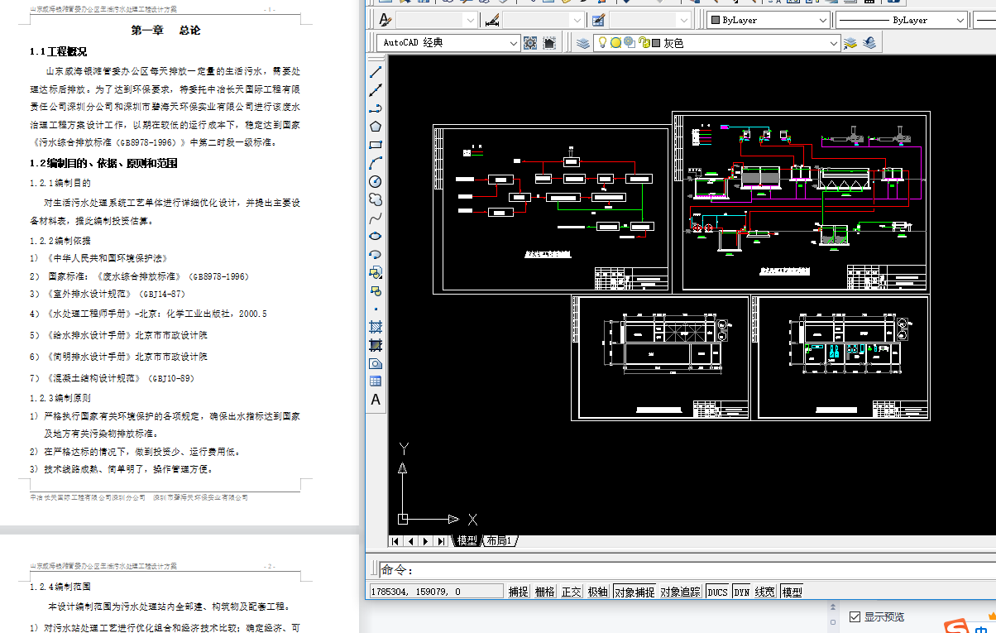Open Workspace Settings gear icon
996x633 pixels.
pos(530,42)
